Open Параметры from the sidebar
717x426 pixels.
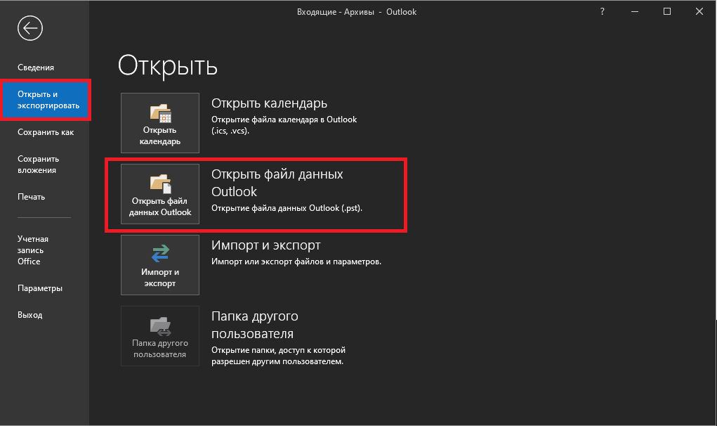click(40, 288)
